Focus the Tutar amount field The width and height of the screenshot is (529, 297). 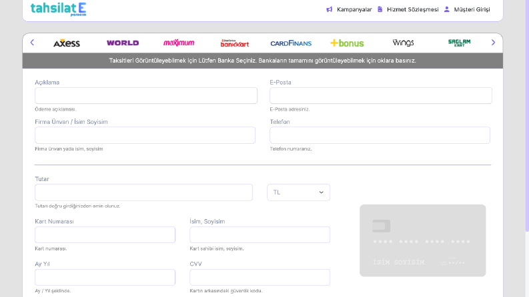pyautogui.click(x=143, y=192)
